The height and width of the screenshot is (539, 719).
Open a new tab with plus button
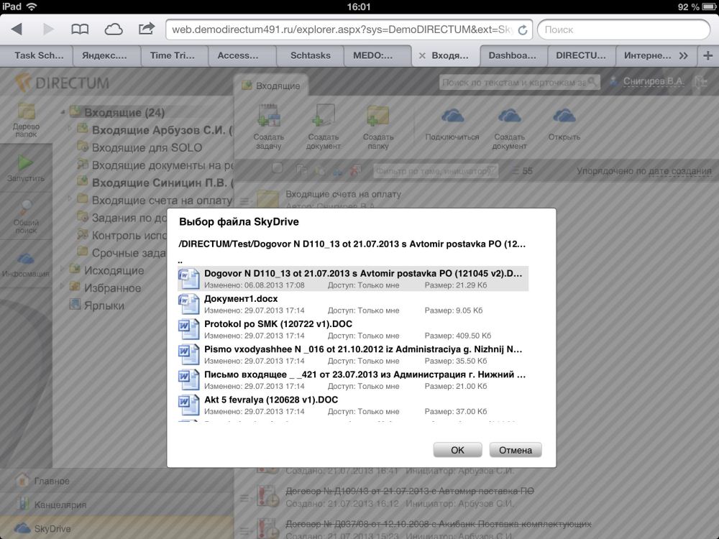707,56
